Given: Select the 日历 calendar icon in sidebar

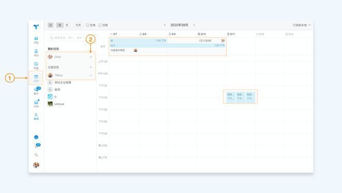Looking at the screenshot, I should [36, 78].
